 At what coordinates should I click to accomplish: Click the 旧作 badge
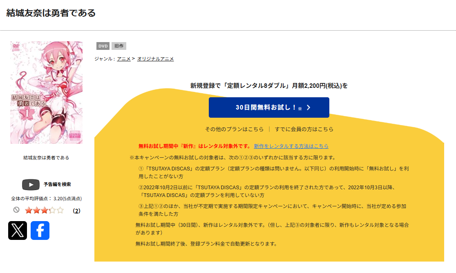pyautogui.click(x=118, y=46)
